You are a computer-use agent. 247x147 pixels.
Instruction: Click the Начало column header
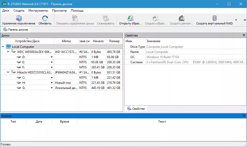point(98,41)
